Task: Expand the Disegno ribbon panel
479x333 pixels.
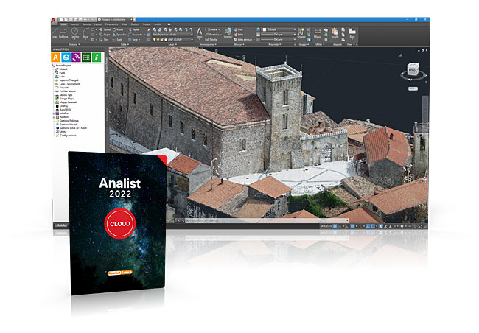Action: (74, 45)
